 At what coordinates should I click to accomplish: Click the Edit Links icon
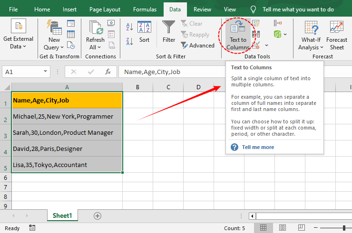[112, 45]
